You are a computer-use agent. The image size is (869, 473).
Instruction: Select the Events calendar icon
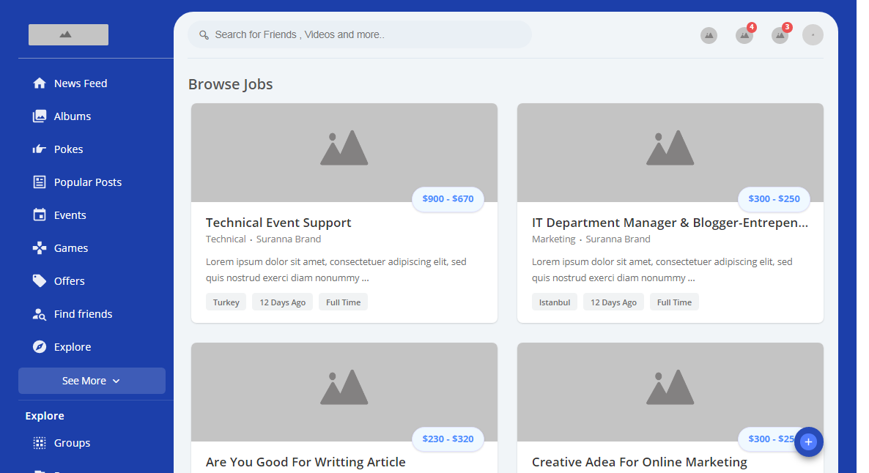[x=40, y=215]
